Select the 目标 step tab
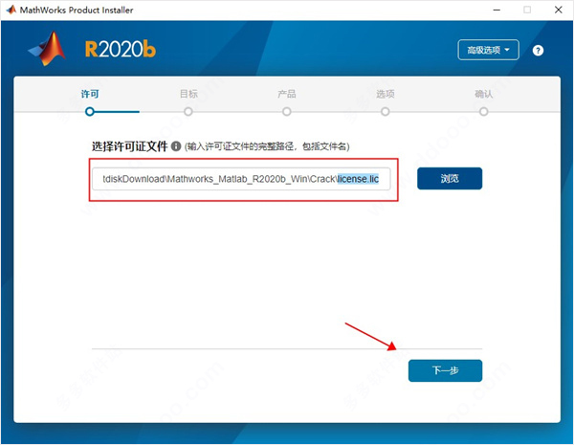Image resolution: width=574 pixels, height=445 pixels. [x=188, y=94]
